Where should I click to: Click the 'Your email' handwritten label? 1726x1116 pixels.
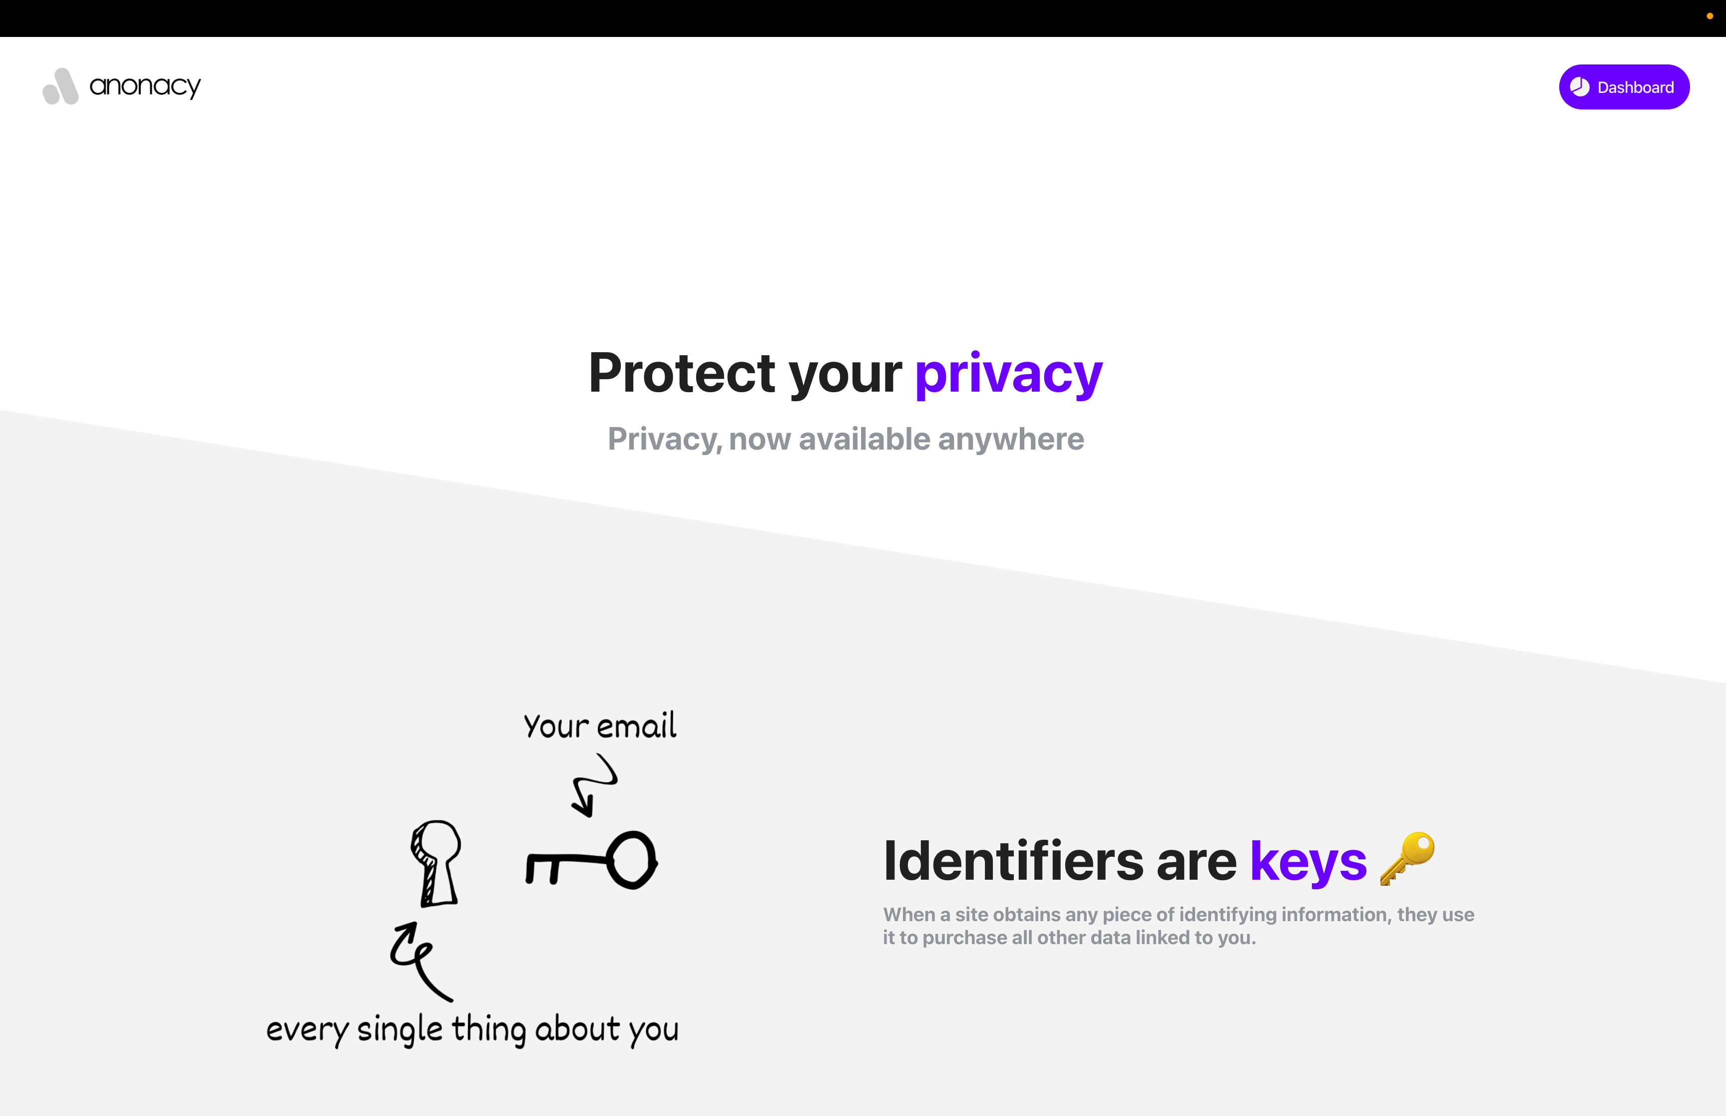[600, 725]
